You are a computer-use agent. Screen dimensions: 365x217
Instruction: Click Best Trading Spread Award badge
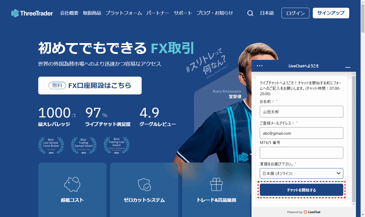click(x=84, y=146)
